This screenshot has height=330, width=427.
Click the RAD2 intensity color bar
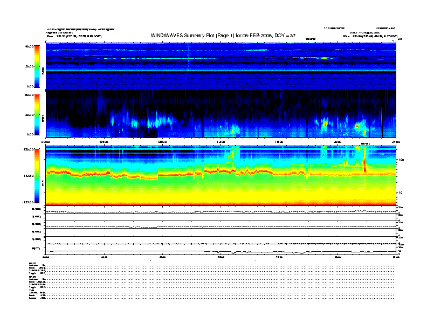pyautogui.click(x=37, y=66)
